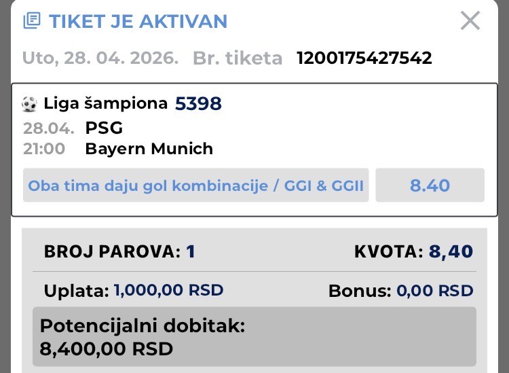This screenshot has height=373, width=509.
Task: Close the active ticket panel
Action: 470,21
